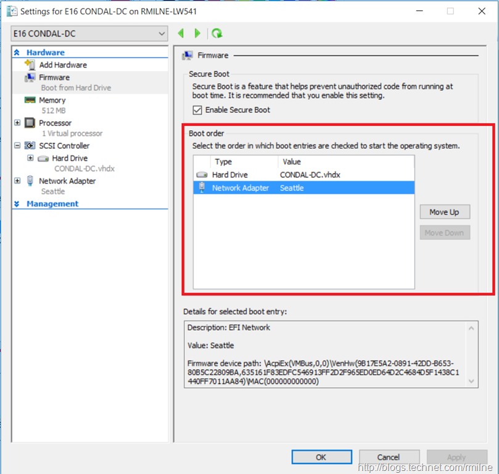Screen dimensions: 499x474
Task: Click the Network Adapter icon in sidebar
Action: point(30,181)
